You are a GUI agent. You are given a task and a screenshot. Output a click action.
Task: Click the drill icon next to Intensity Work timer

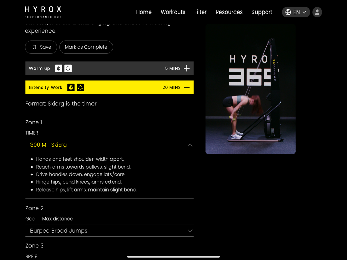click(x=80, y=87)
